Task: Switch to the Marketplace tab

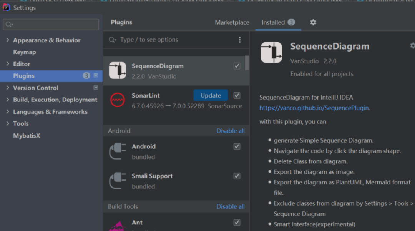Action: click(x=232, y=22)
